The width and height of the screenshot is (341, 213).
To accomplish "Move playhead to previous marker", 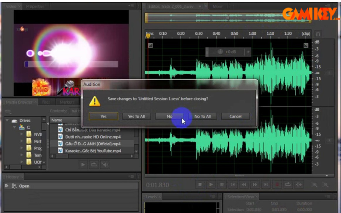I will click(233, 184).
